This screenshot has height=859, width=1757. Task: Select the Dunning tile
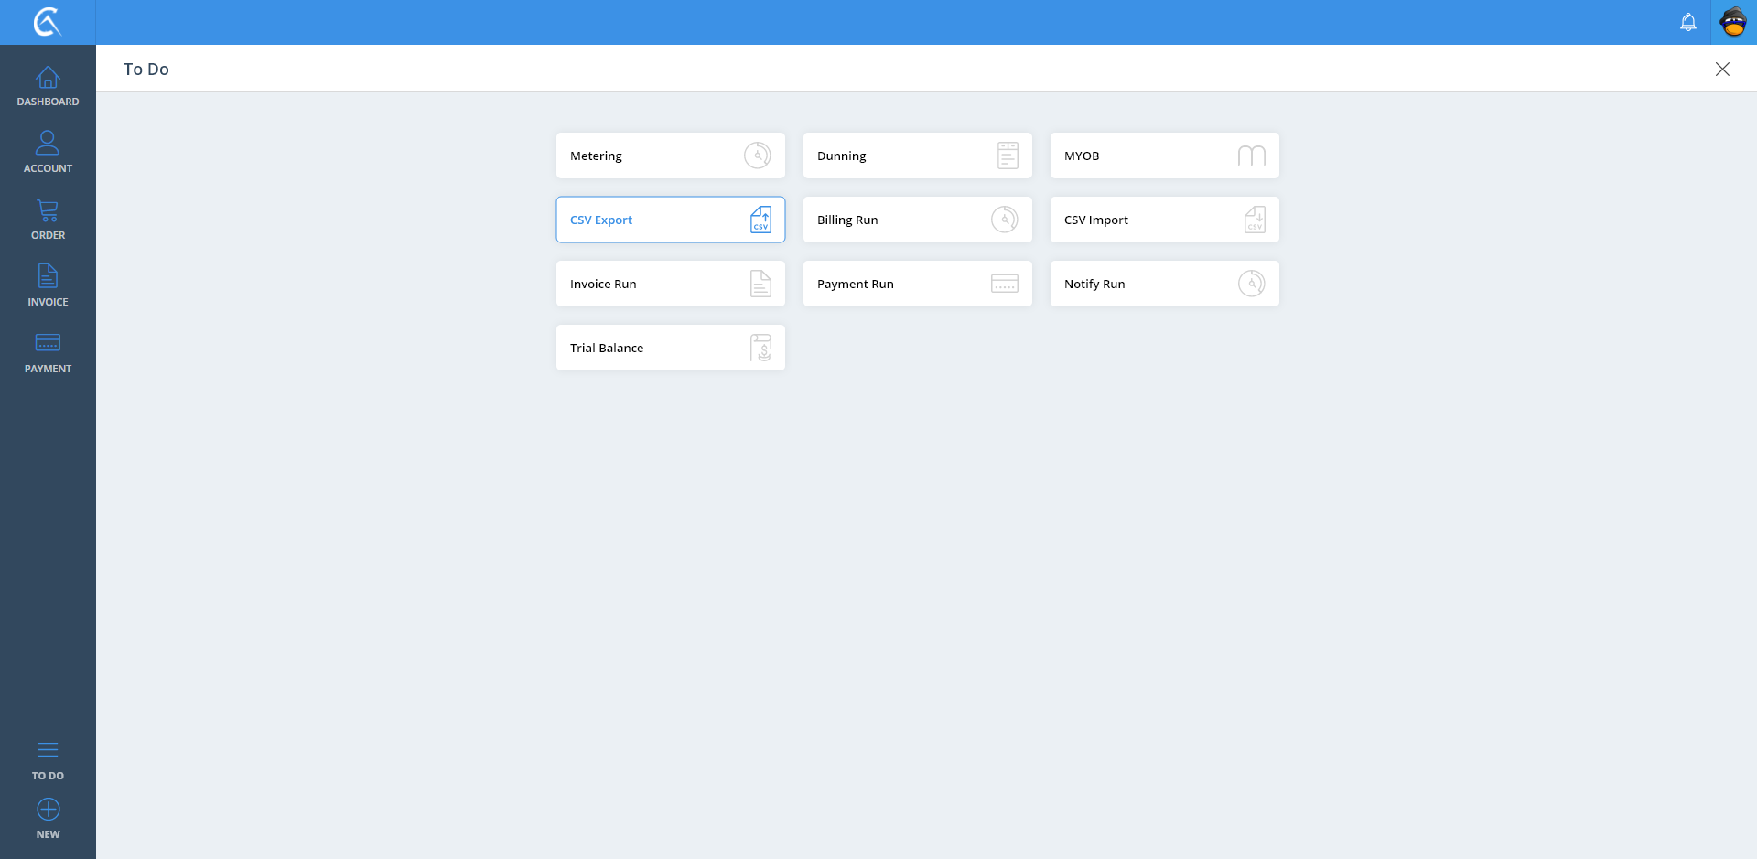(x=917, y=156)
